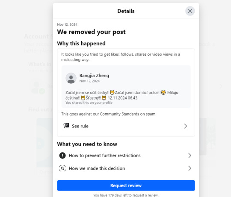The height and width of the screenshot is (197, 231).
Task: Click the magnifier scan decision icon
Action: pos(62,168)
